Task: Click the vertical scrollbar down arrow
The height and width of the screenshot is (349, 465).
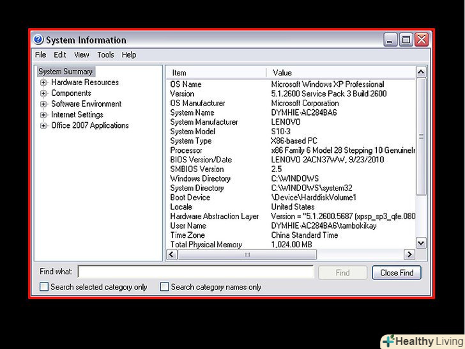Action: 421,243
